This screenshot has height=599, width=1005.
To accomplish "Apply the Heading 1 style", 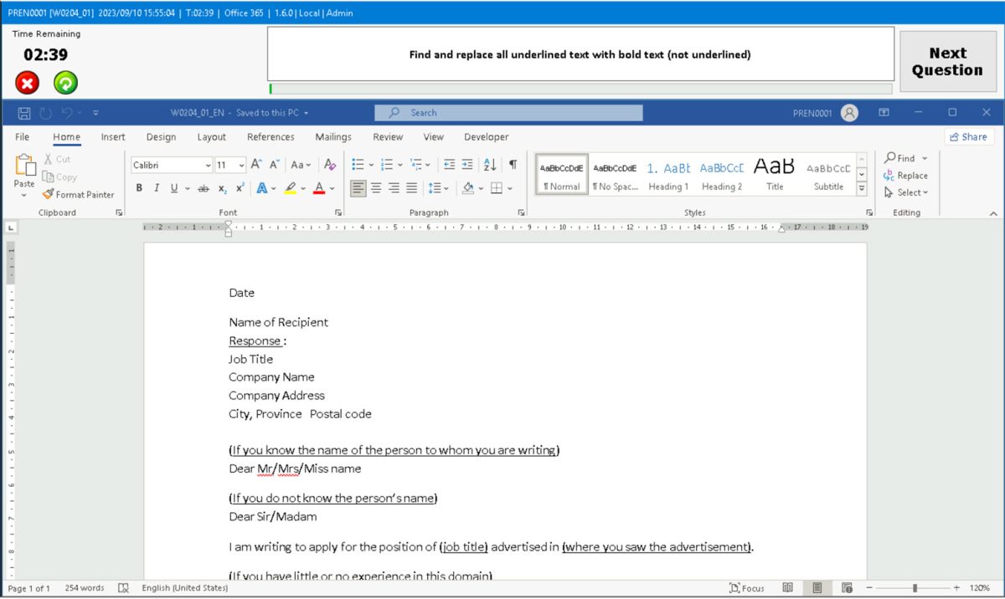I will point(668,175).
